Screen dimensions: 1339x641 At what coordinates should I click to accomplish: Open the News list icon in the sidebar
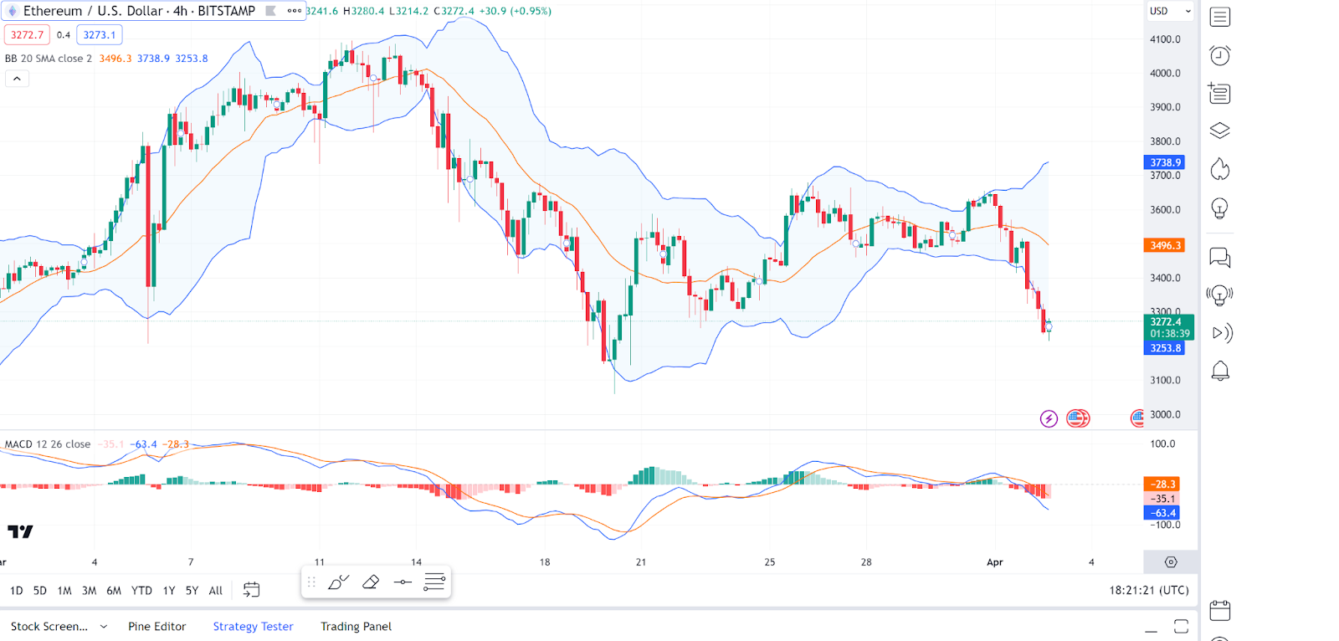coord(1219,93)
